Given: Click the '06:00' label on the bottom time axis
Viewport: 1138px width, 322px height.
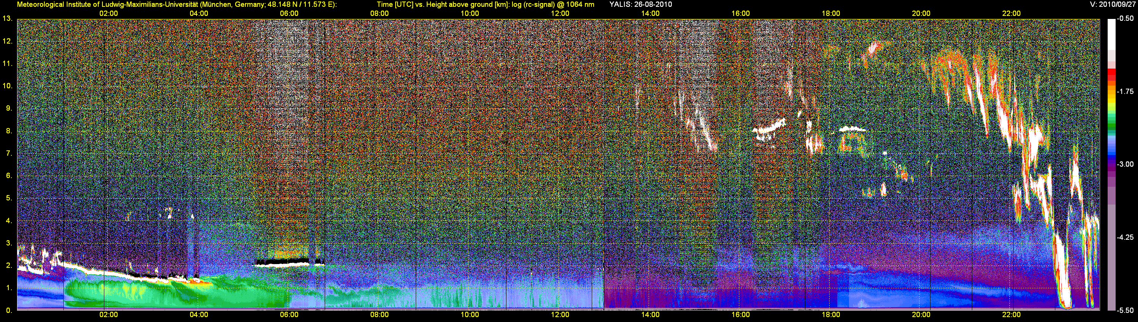Looking at the screenshot, I should (289, 314).
